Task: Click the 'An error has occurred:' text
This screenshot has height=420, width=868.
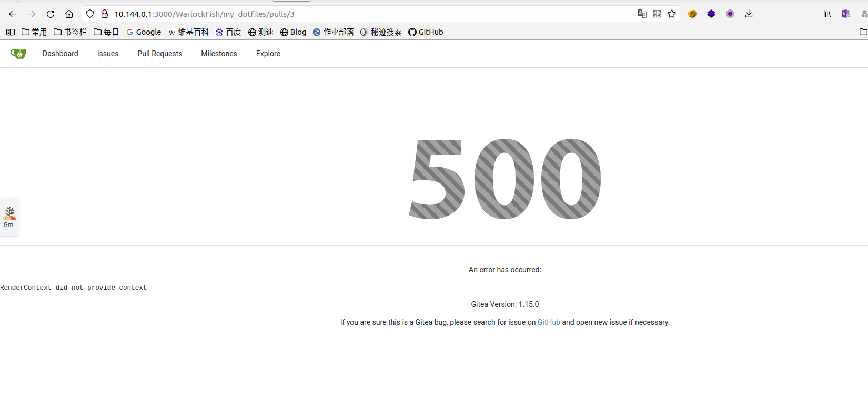Action: tap(505, 270)
